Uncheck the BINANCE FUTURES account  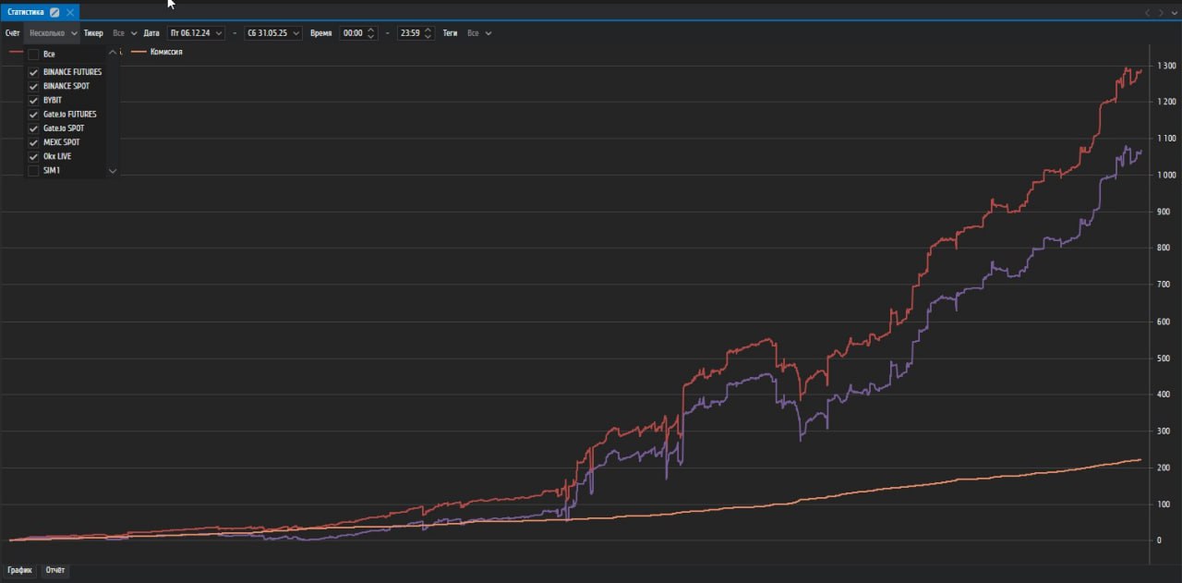click(x=34, y=71)
